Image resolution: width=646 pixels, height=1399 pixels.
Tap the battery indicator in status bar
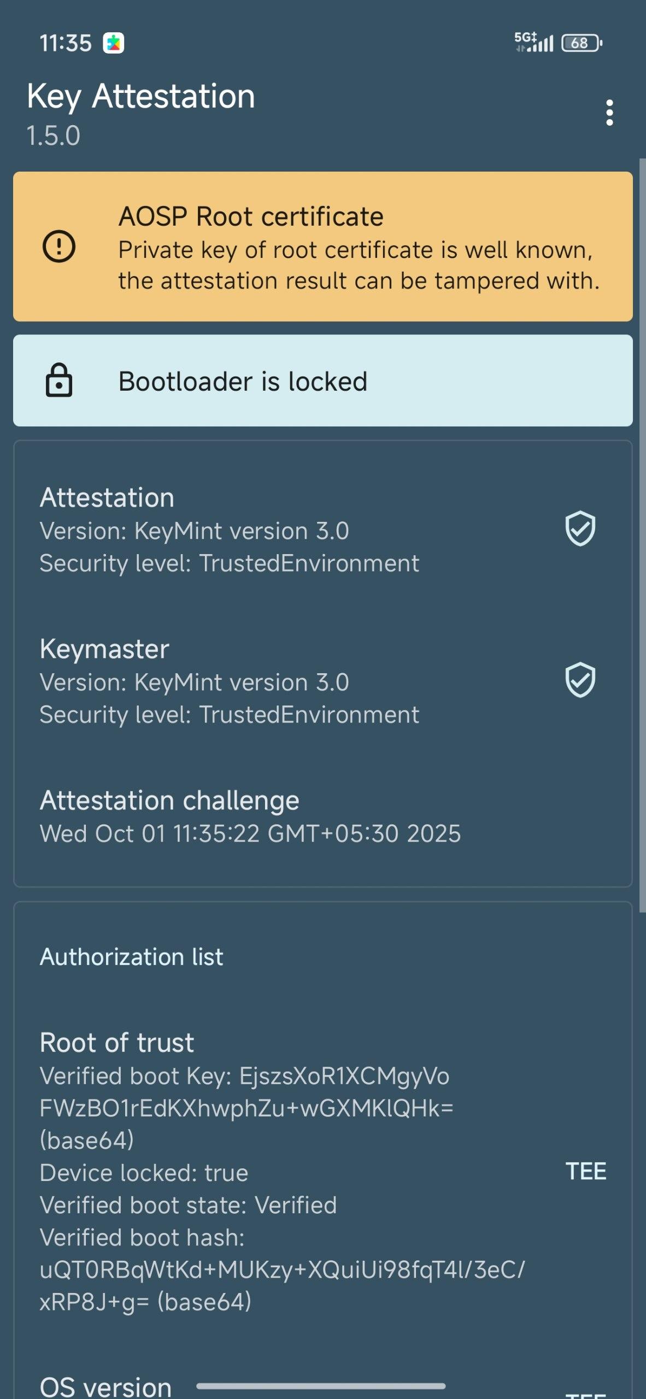point(582,43)
